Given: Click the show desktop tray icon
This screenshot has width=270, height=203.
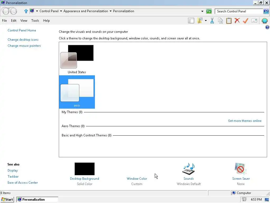Looking at the screenshot, I should 267,200.
